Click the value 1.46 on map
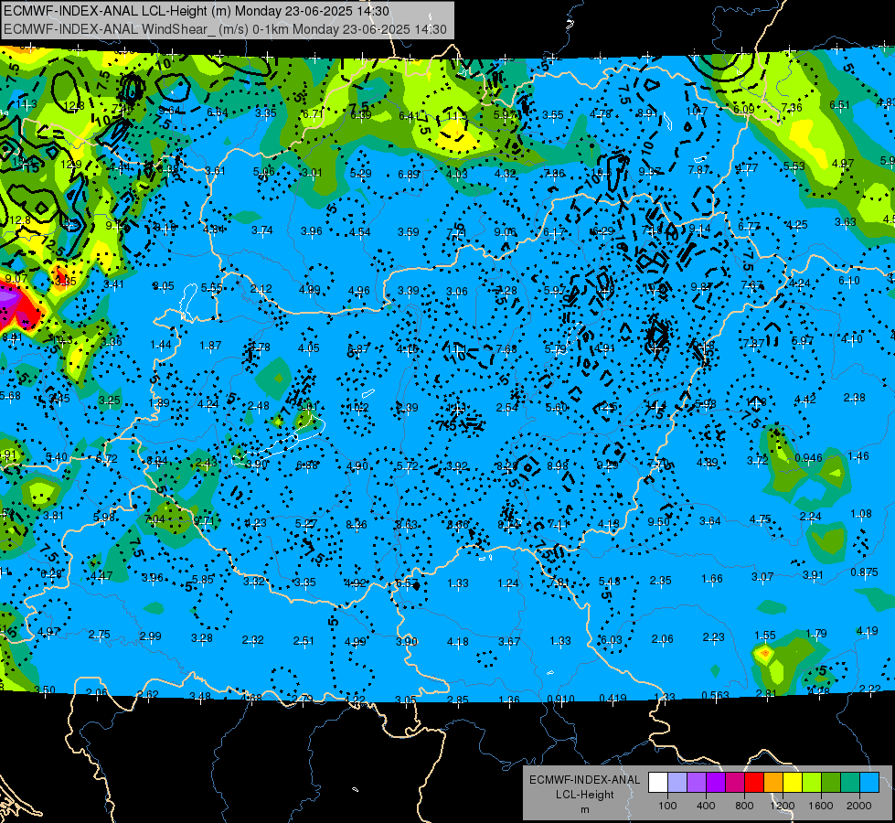The height and width of the screenshot is (823, 895). [858, 455]
